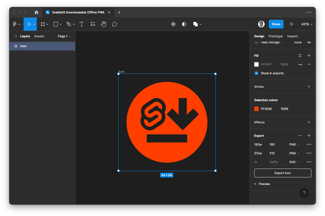Open Fill styles with four-dot icon

coord(300,55)
